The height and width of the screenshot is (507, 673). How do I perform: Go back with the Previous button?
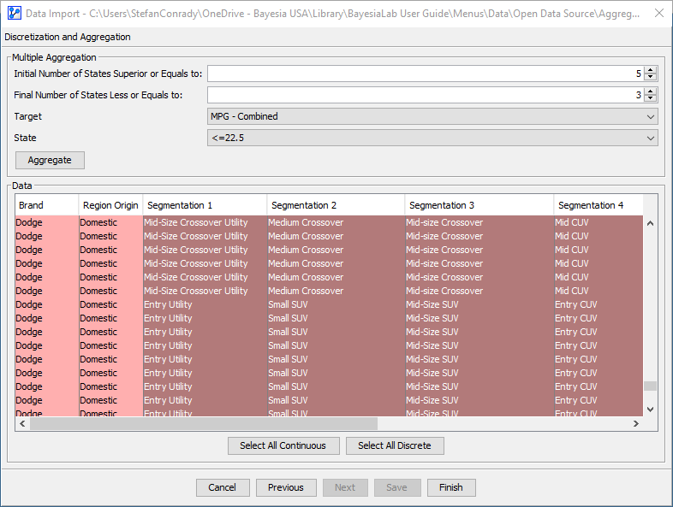tap(286, 487)
